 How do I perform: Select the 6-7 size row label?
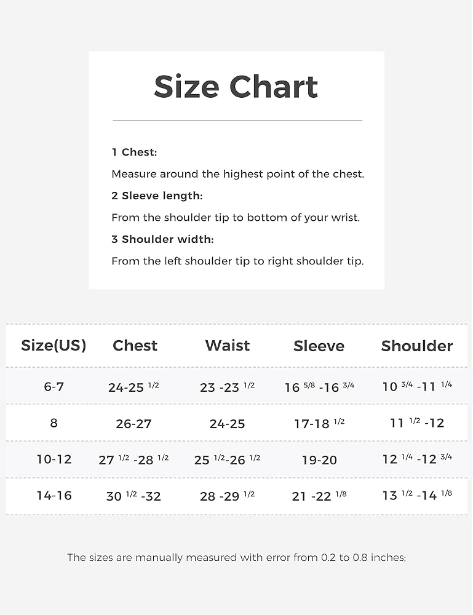[x=54, y=387]
